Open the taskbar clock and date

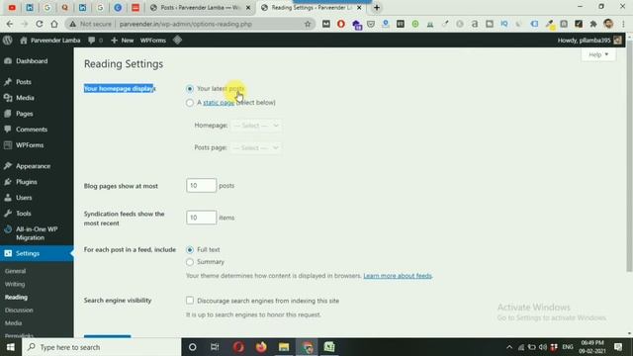(591, 347)
